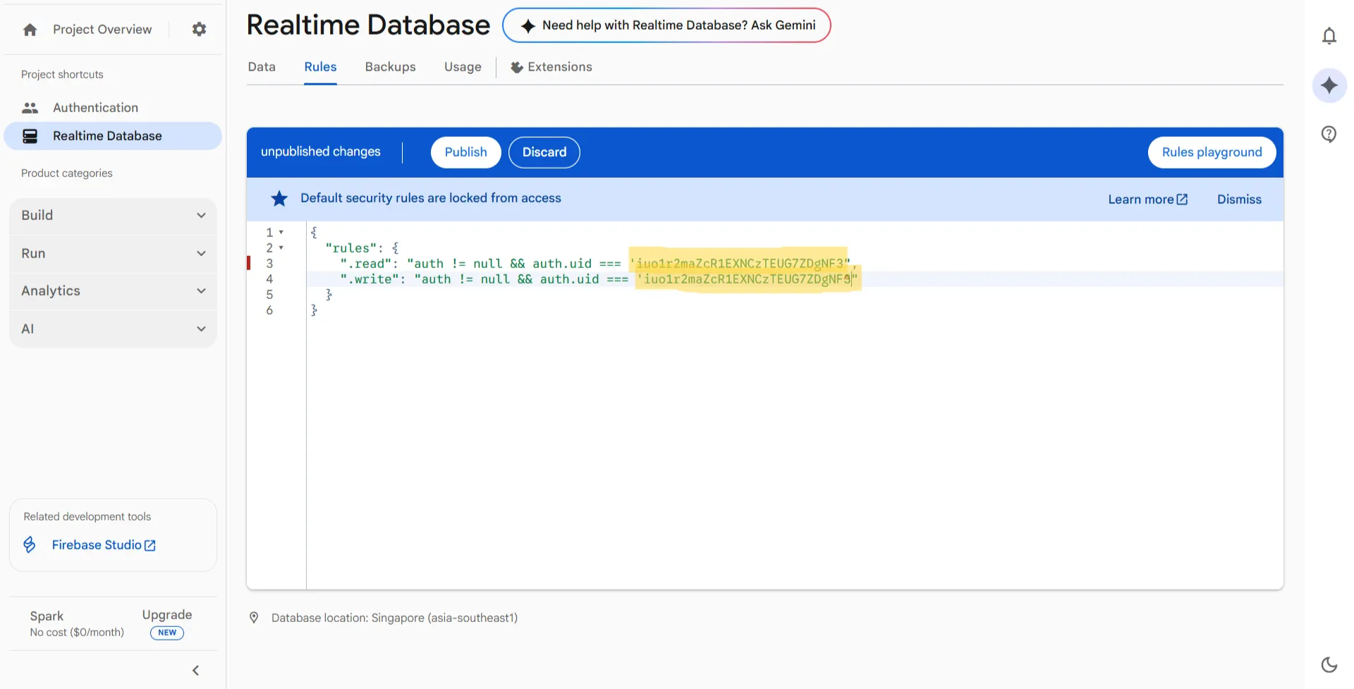Toggle dark mode moon icon

click(1329, 664)
